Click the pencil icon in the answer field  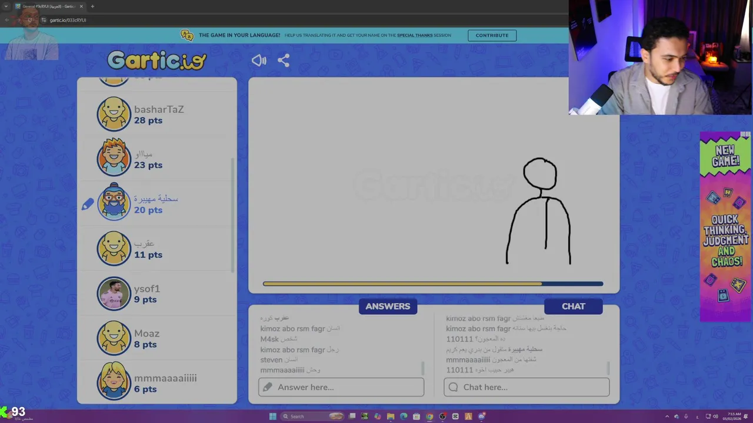(x=268, y=387)
